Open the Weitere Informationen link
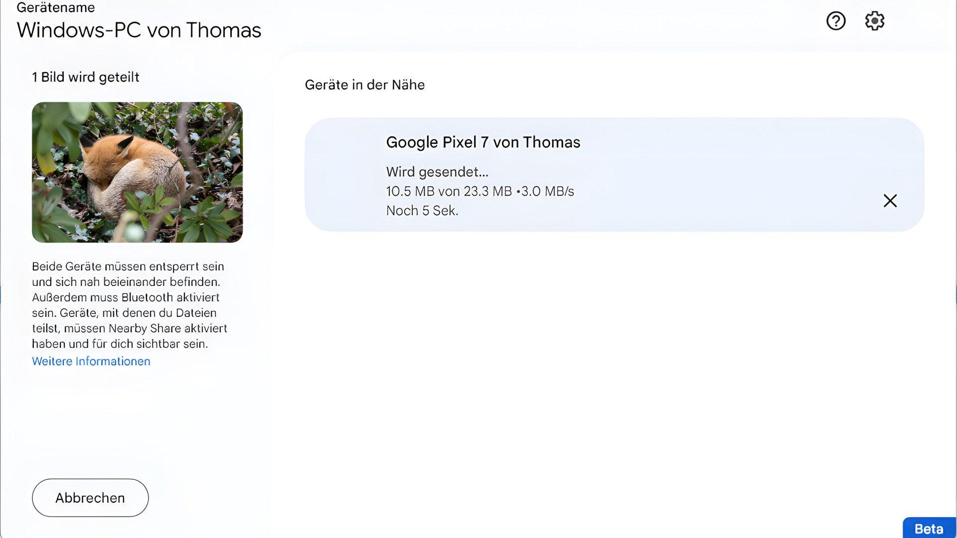Screen dimensions: 957x538 click(91, 361)
